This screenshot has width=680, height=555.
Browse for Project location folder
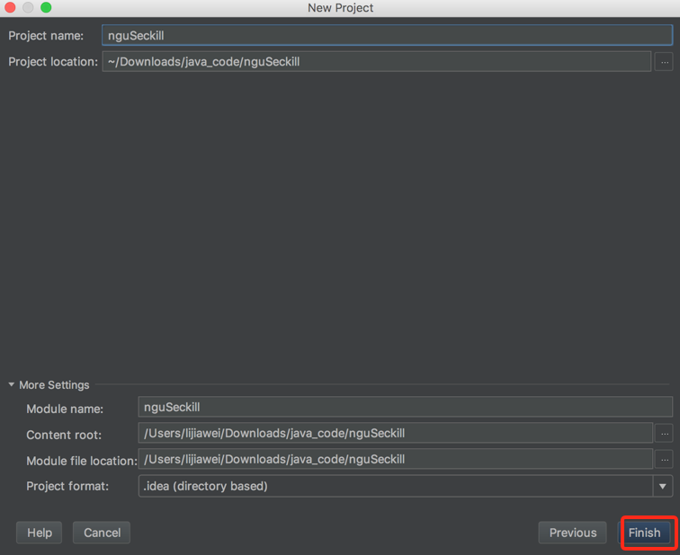tap(664, 62)
